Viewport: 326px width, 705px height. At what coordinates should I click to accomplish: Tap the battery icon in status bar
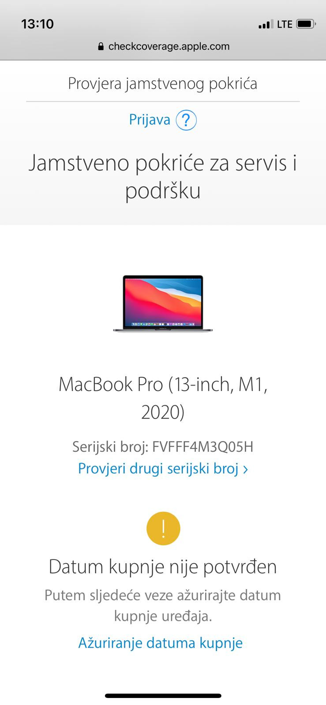306,24
